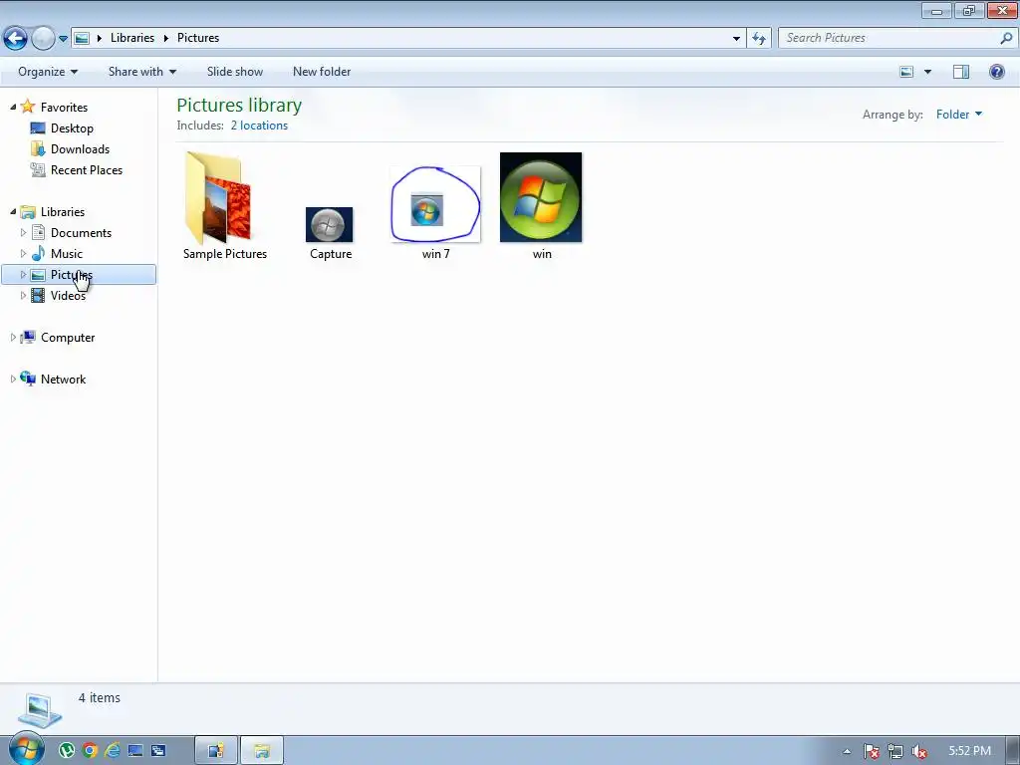1020x765 pixels.
Task: Collapse the Libraries group
Action: (x=13, y=211)
